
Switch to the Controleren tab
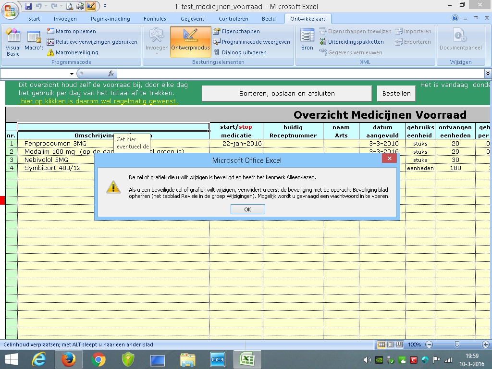(234, 19)
